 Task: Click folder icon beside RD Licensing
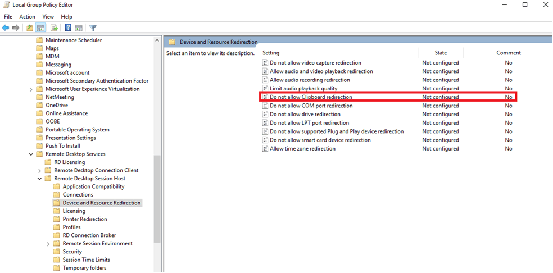(48, 162)
